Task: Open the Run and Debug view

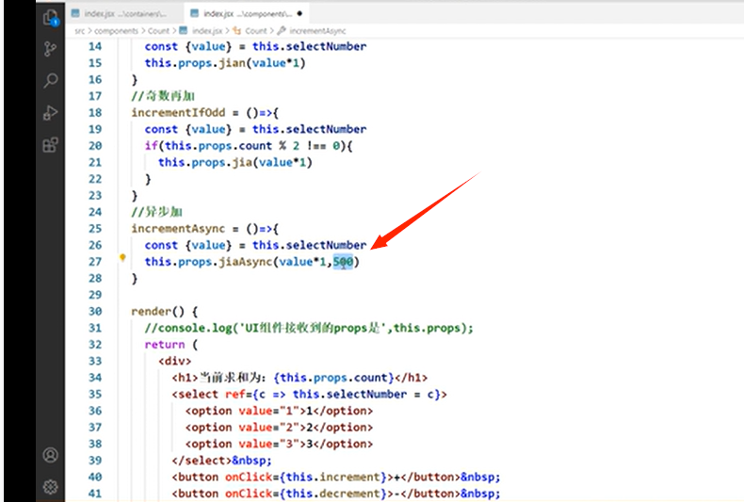Action: pos(50,112)
